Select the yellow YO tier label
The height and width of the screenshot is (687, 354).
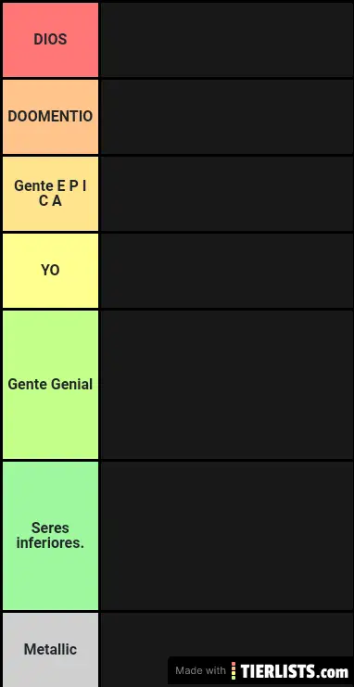[x=50, y=271]
